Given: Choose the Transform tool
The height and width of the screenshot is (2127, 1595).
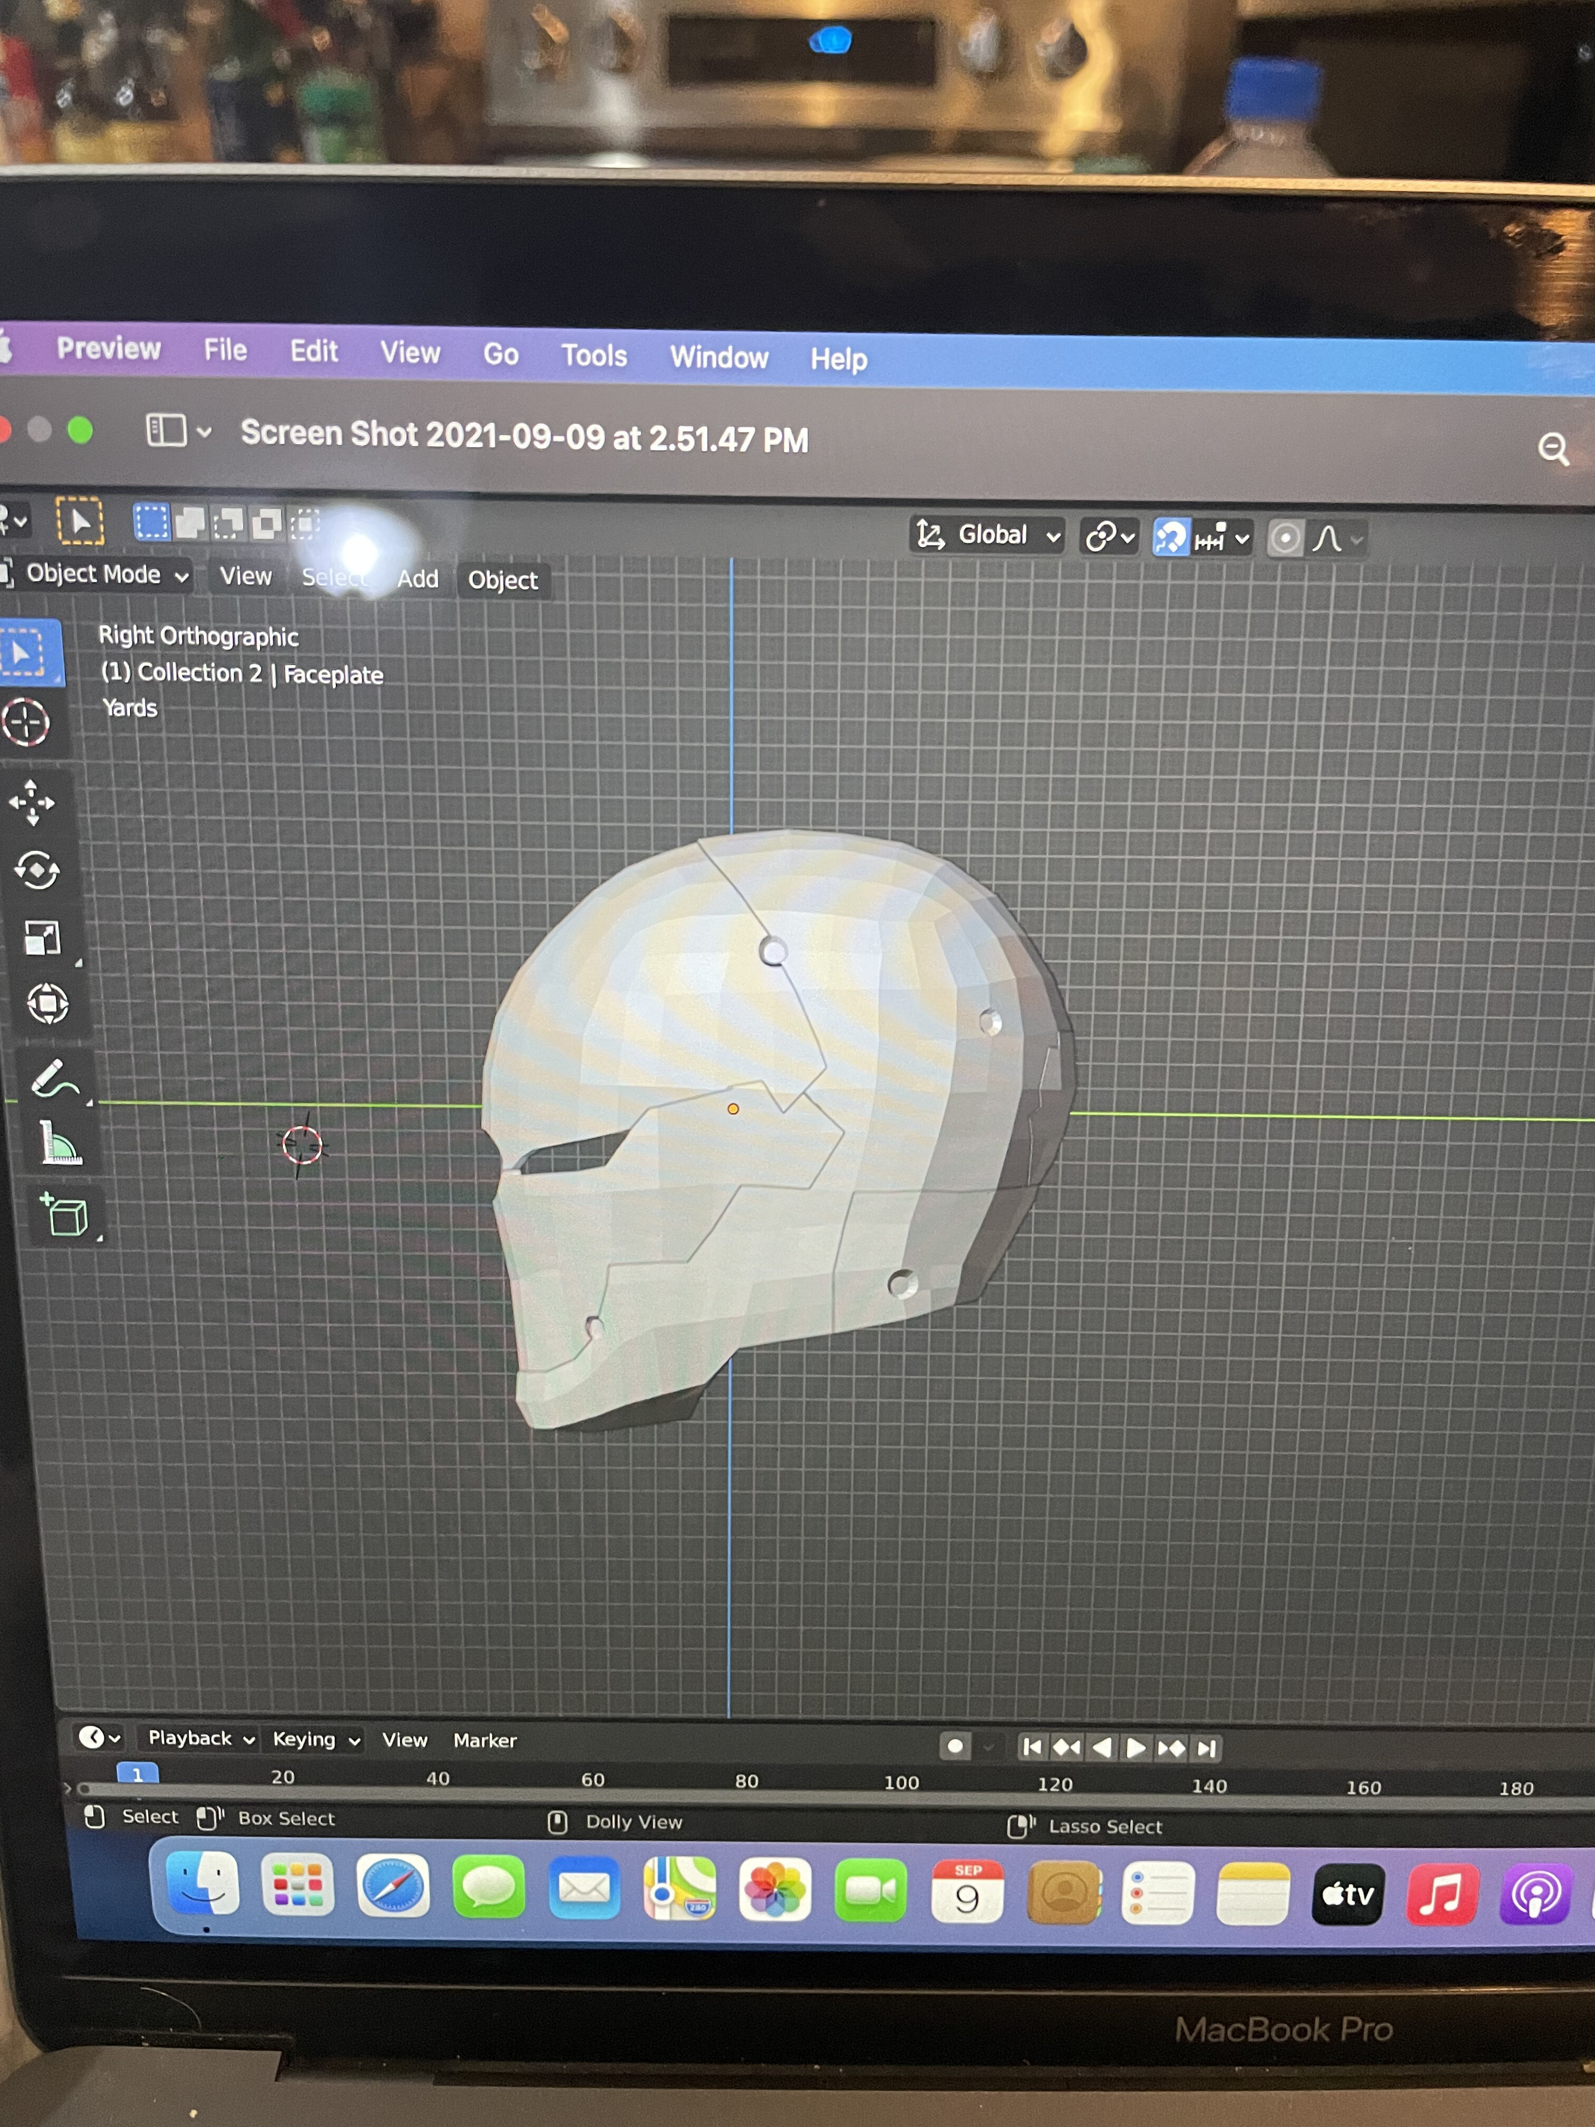Looking at the screenshot, I should click(x=47, y=1004).
